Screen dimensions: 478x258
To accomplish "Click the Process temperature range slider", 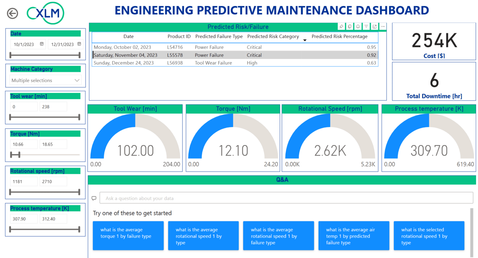I will [x=45, y=229].
